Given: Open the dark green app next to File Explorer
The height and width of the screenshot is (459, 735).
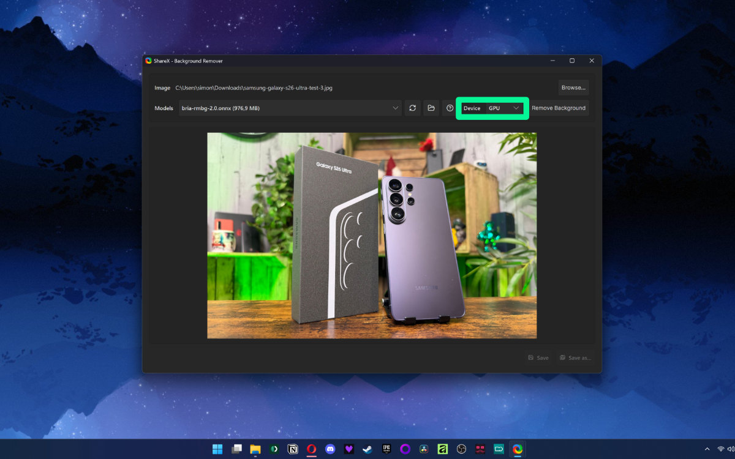Looking at the screenshot, I should [274, 449].
